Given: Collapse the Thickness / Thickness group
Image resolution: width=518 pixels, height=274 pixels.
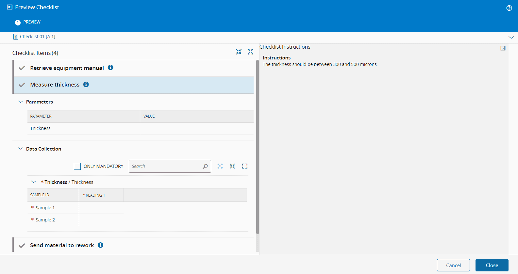Looking at the screenshot, I should pos(34,182).
